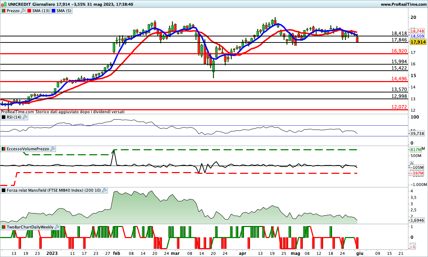The image size is (428, 257).
Task: Click the yellow 17,914 current price label
Action: (418, 42)
